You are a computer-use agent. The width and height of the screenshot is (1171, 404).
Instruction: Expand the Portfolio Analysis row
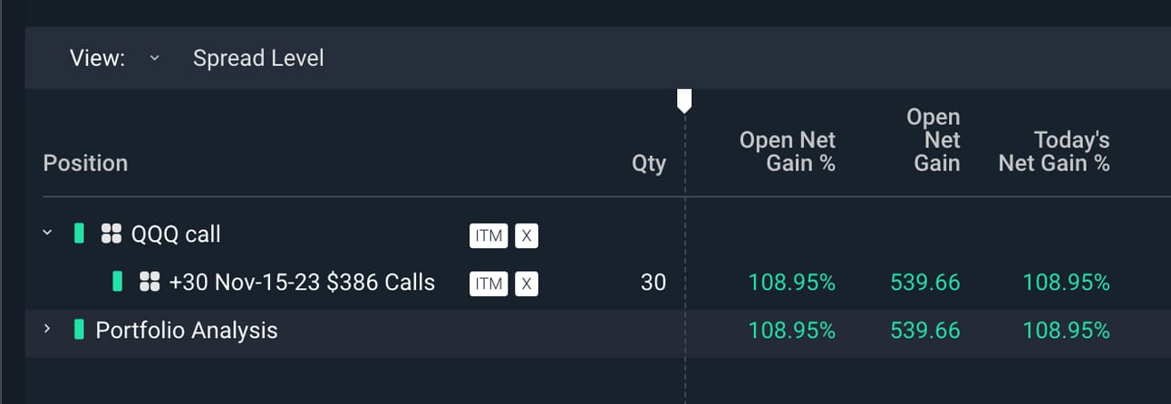point(48,329)
